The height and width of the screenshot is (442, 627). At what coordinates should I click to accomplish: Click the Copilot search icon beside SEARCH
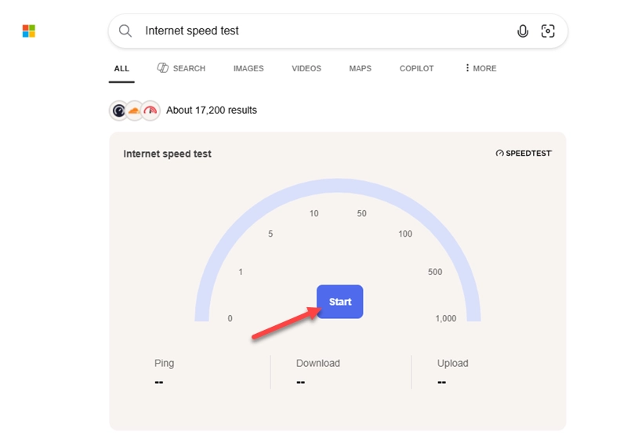(162, 68)
